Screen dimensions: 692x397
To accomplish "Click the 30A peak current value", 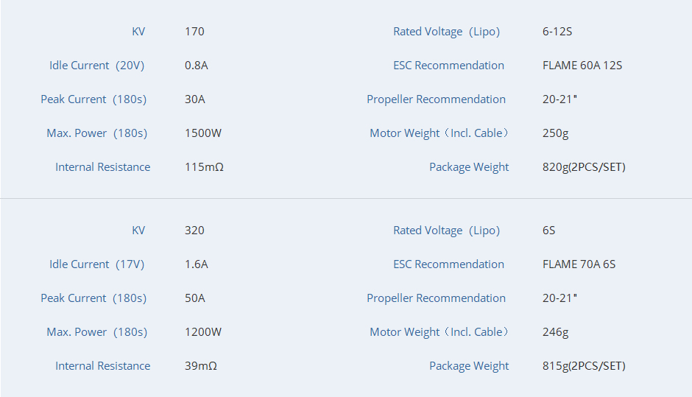I will click(195, 99).
